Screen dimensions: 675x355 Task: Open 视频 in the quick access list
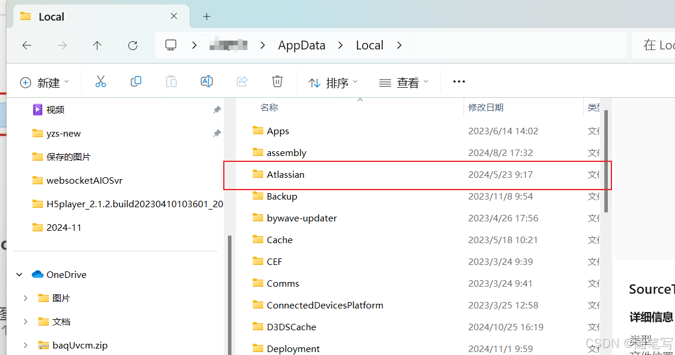55,110
